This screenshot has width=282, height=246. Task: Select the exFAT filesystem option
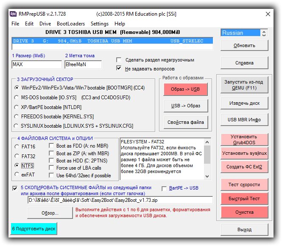[x=17, y=174]
